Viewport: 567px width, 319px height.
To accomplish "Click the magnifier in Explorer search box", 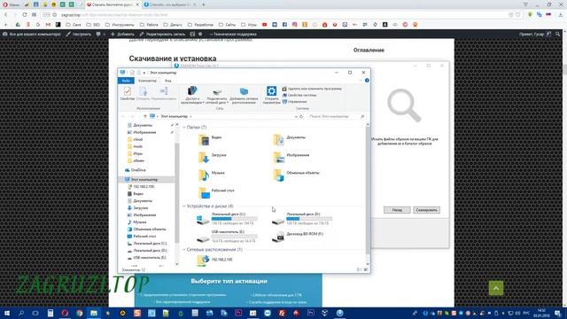I will click(362, 116).
